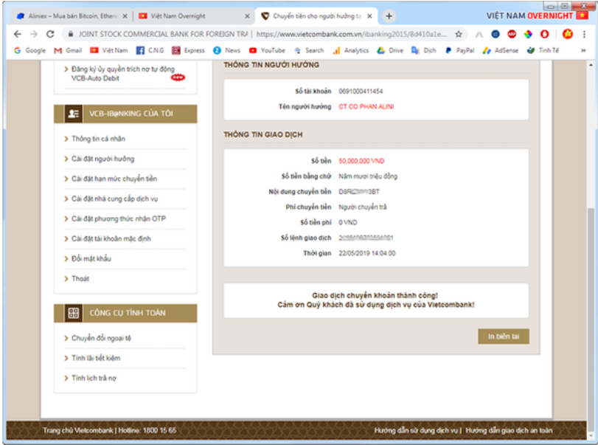598x445 pixels.
Task: Click the beneficiary name CT CO PHAN ALINI
Action: (366, 106)
